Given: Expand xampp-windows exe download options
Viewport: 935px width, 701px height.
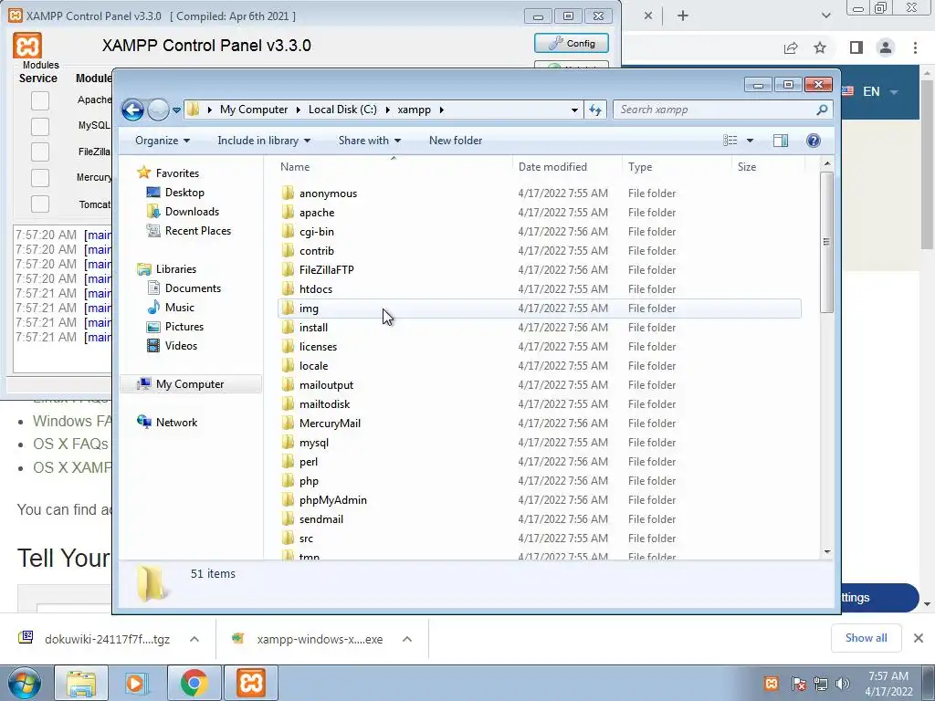Looking at the screenshot, I should [x=407, y=639].
